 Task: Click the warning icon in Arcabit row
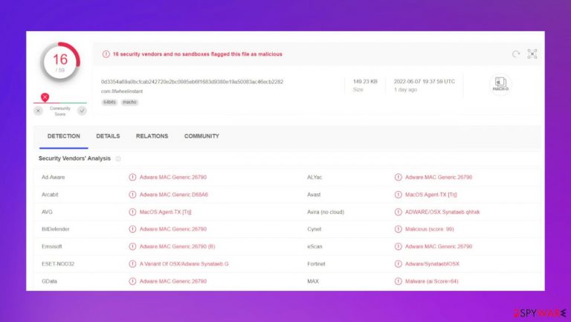pos(132,195)
